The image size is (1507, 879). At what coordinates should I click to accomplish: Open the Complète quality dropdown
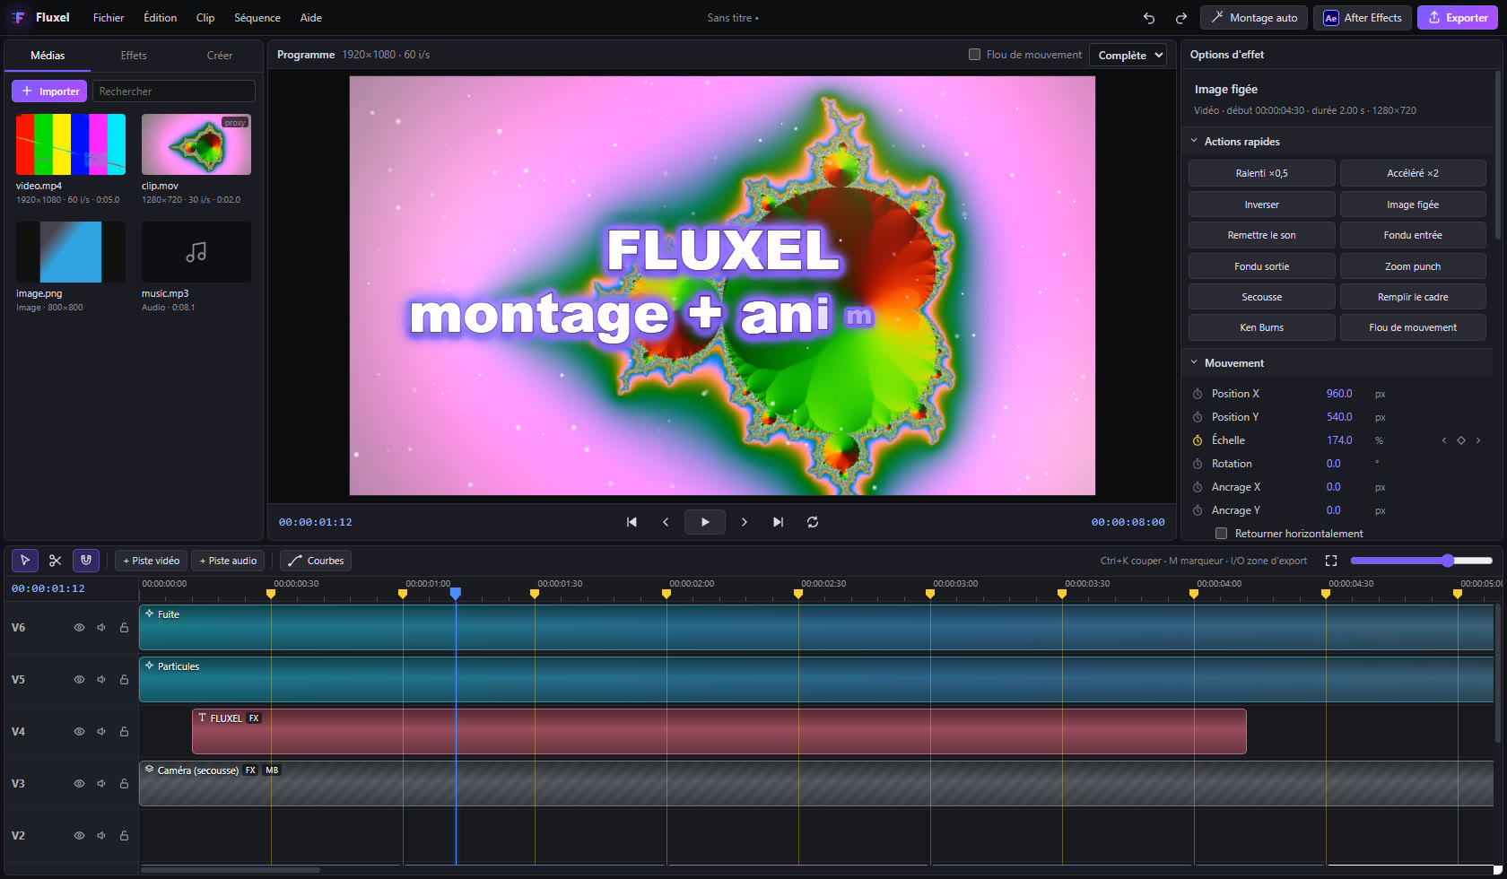click(x=1128, y=55)
